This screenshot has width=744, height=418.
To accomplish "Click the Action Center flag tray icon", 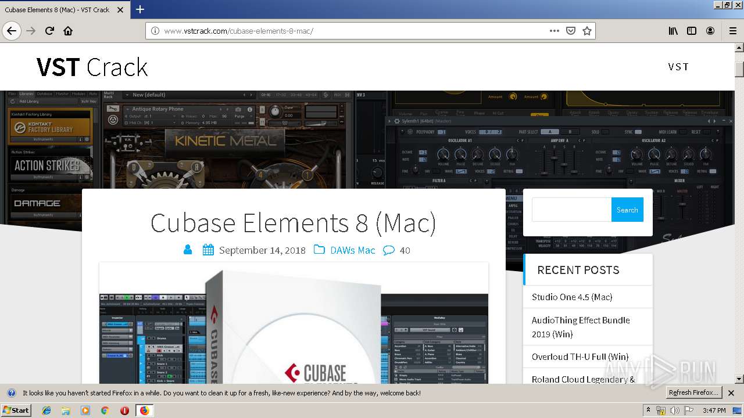I will coord(689,410).
